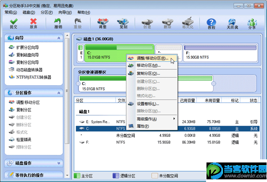Click the 重做 (redo) toolbar icon
The width and height of the screenshot is (267, 182).
coord(78,23)
